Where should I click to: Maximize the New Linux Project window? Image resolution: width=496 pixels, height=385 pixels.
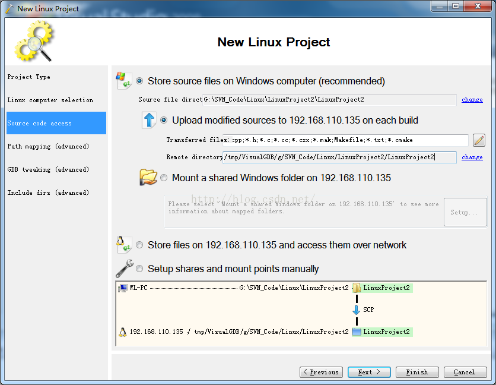click(x=456, y=7)
